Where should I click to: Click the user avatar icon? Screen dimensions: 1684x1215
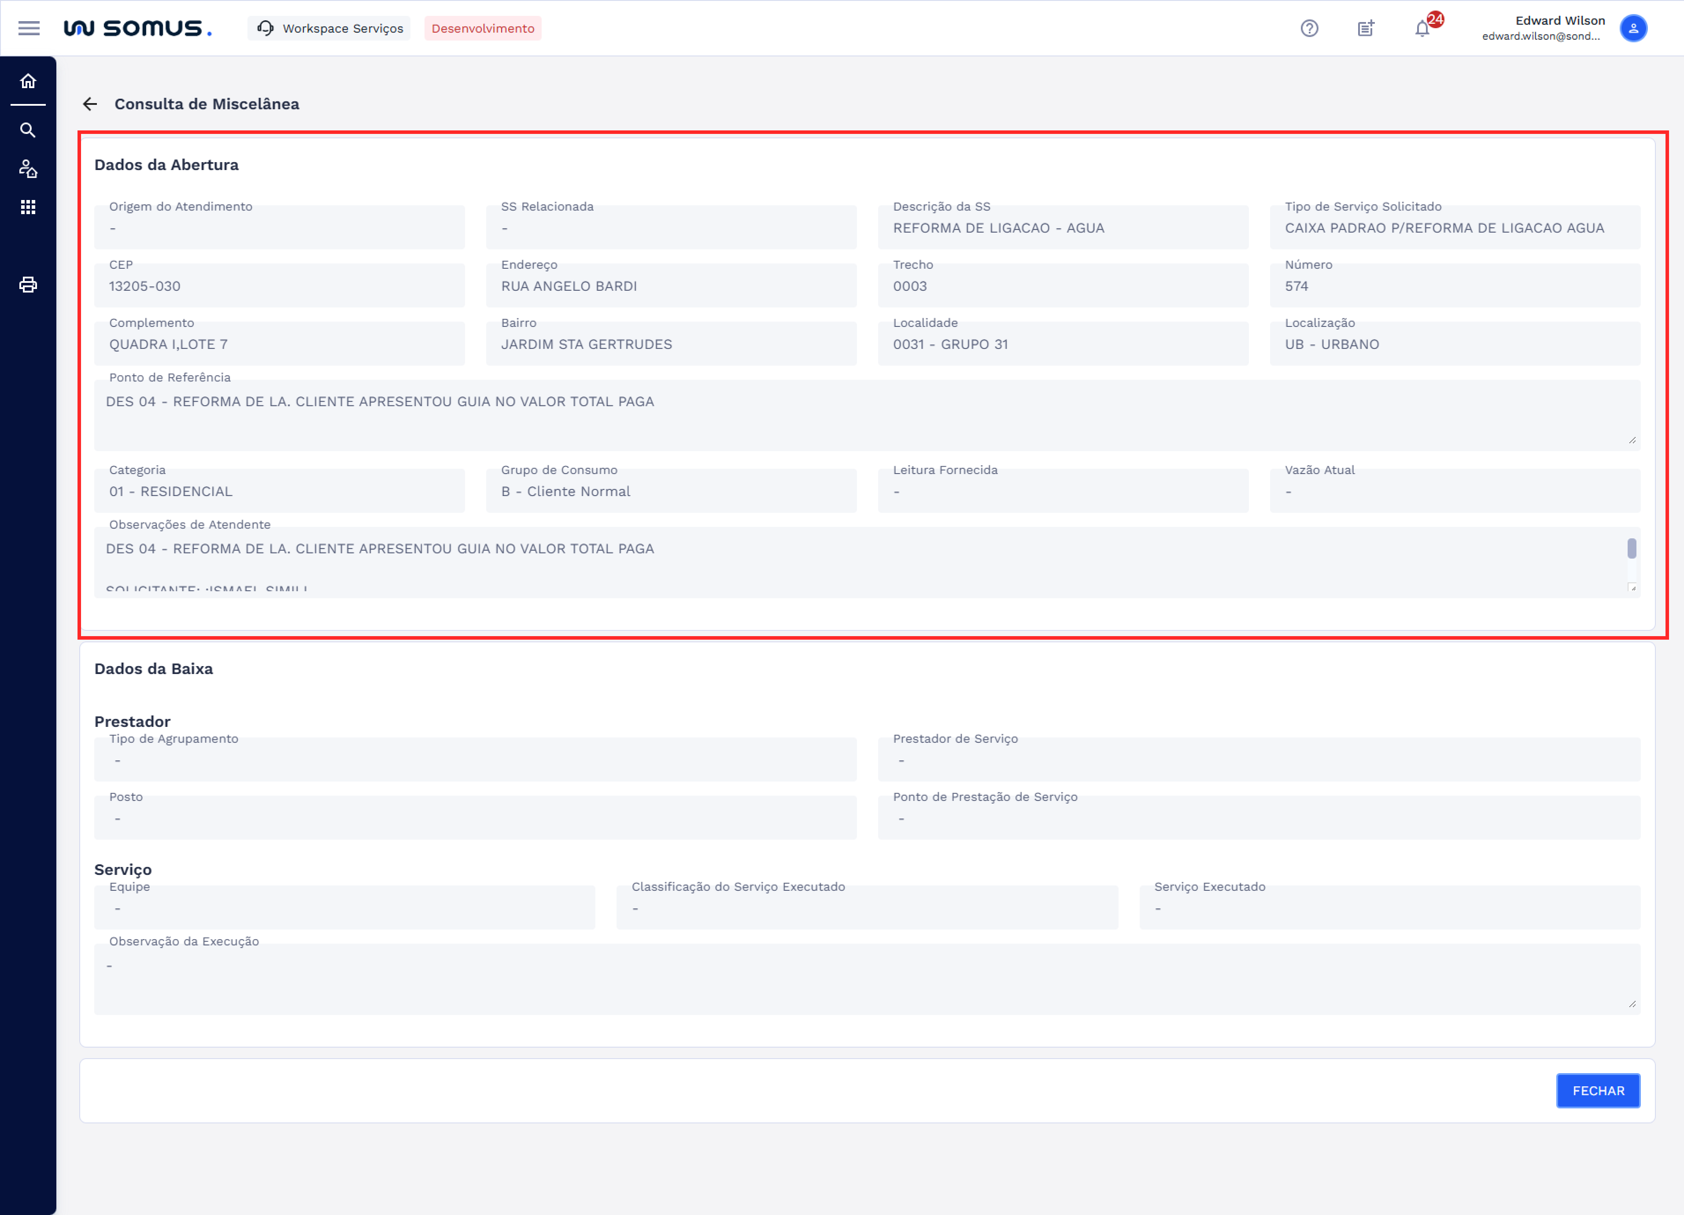point(1633,28)
